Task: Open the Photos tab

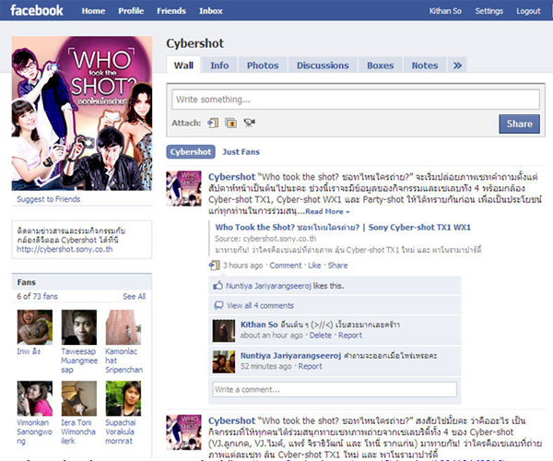Action: (x=263, y=65)
